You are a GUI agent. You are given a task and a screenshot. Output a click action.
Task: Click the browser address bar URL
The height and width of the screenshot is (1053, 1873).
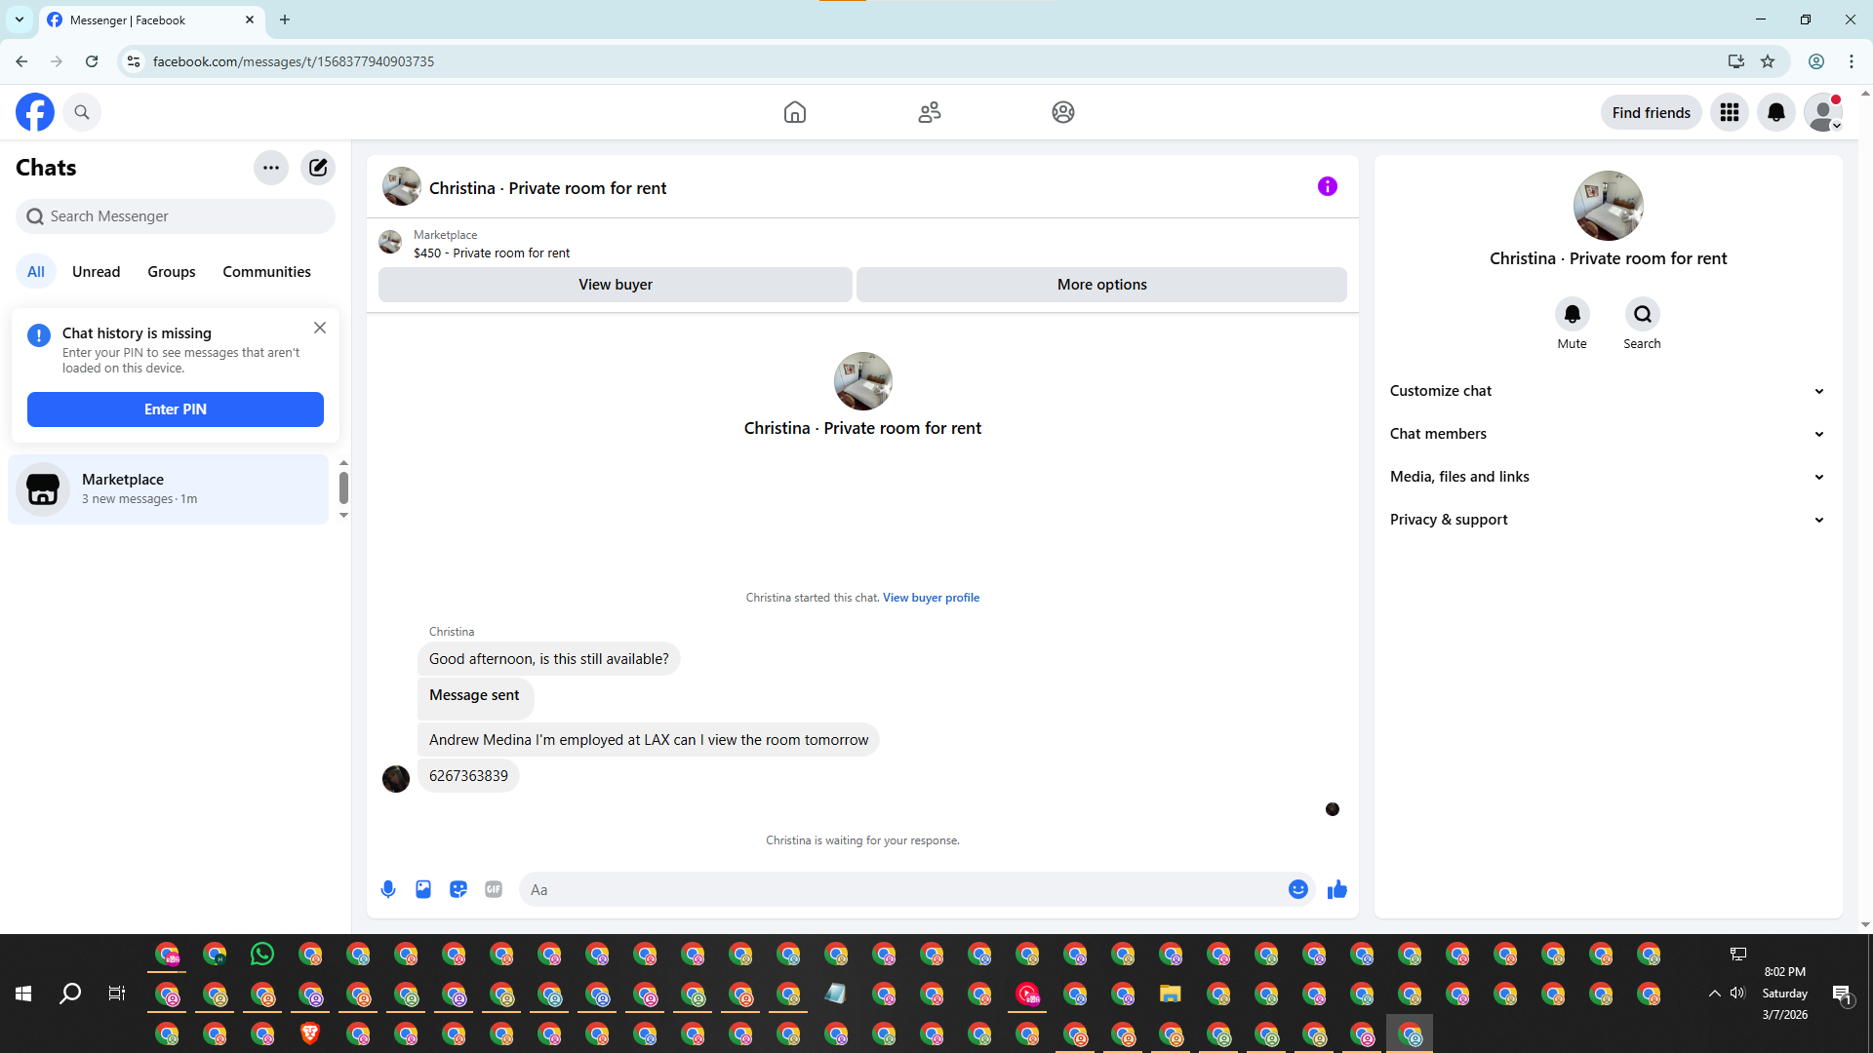294,61
